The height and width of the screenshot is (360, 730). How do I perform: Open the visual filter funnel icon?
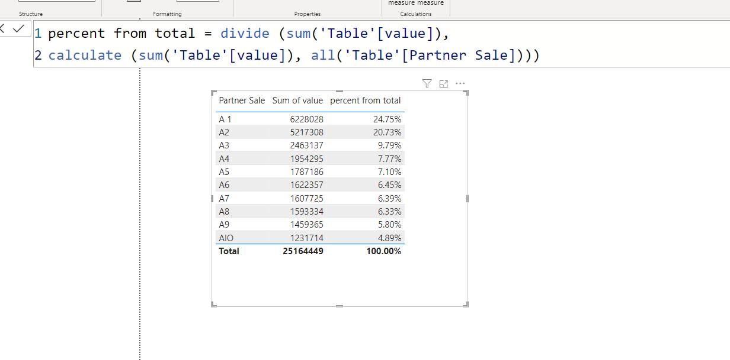[427, 84]
